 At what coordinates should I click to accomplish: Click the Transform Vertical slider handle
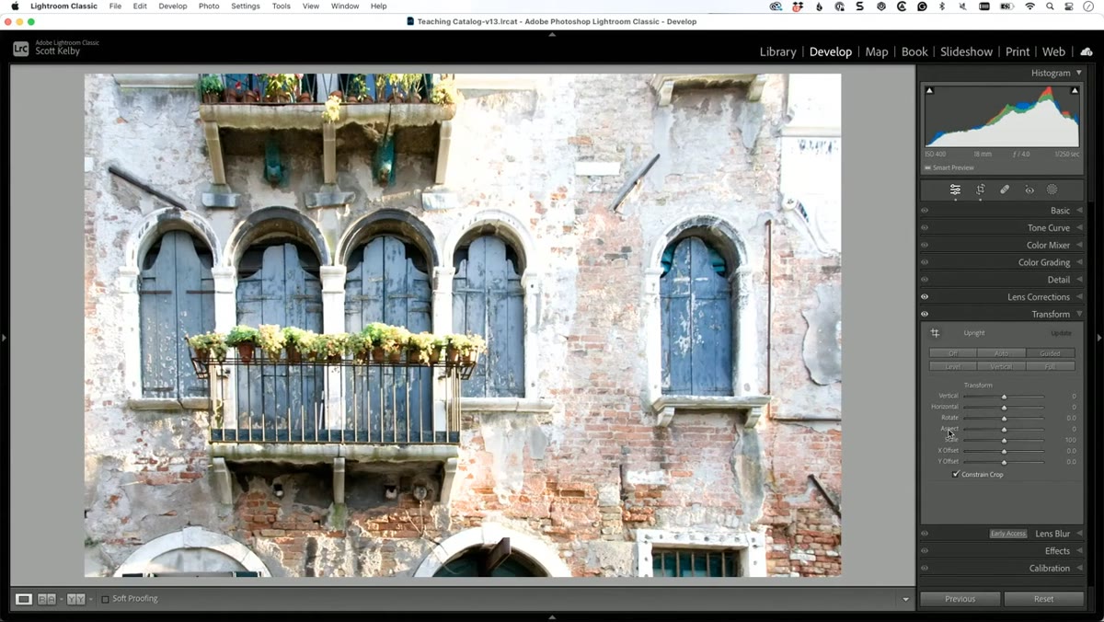pos(1004,397)
